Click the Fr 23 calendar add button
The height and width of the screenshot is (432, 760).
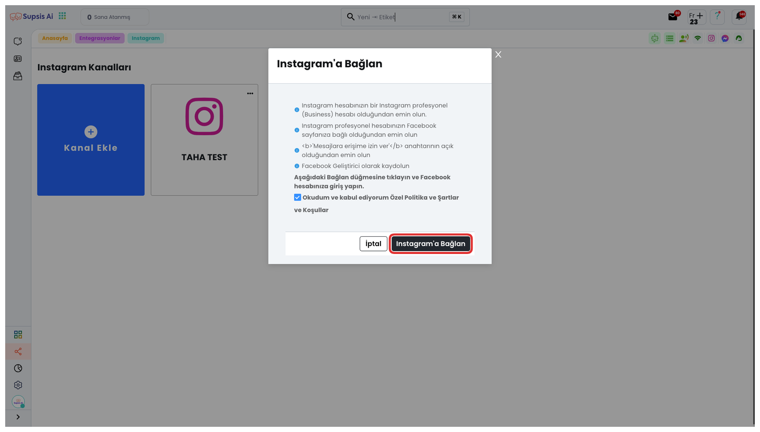point(696,17)
